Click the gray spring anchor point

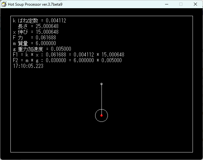[101, 84]
